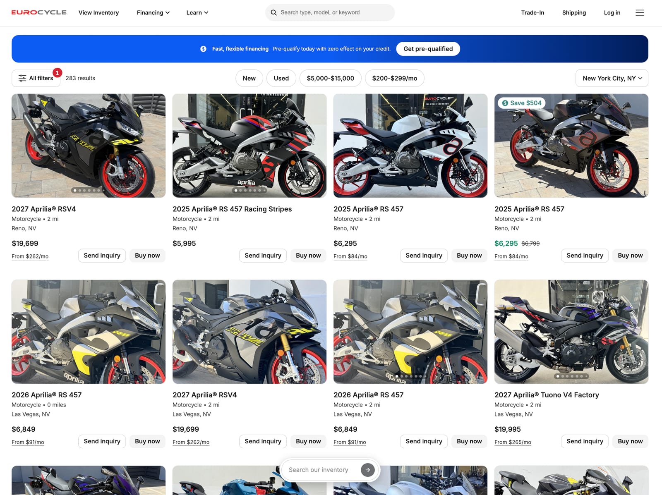
Task: Open 2027 Aprilia Tuono V4 Factory title
Action: pyautogui.click(x=547, y=395)
